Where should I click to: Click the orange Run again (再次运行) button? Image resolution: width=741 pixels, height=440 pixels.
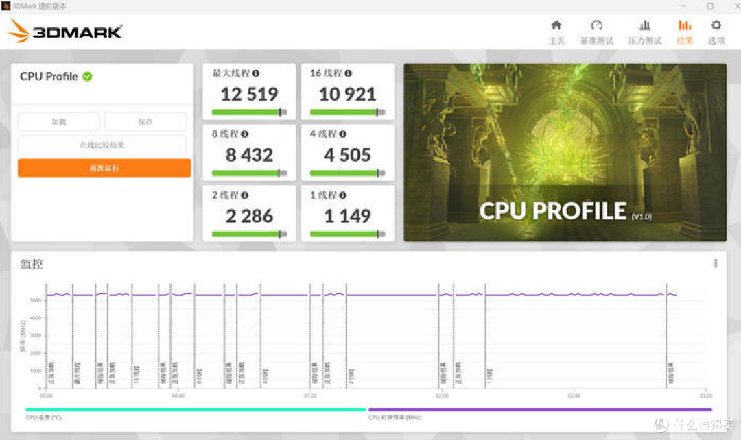(104, 168)
